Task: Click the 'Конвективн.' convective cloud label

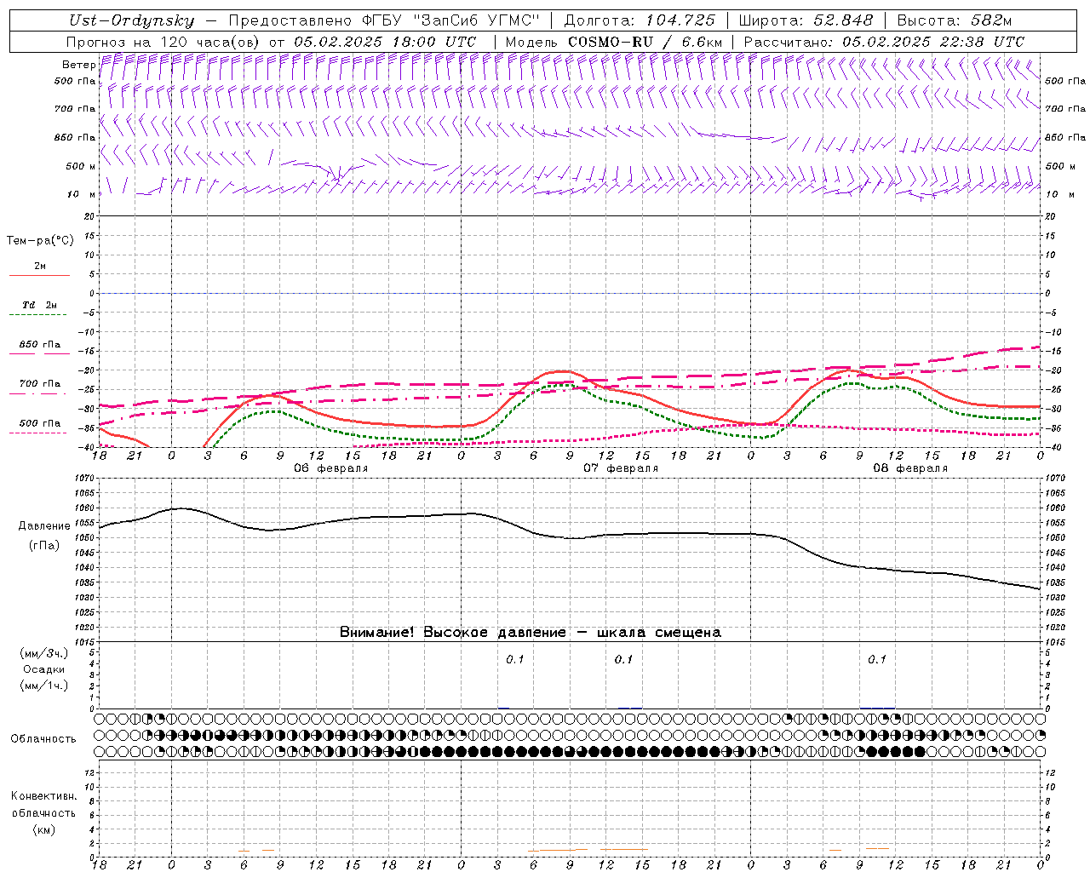Action: 43,796
